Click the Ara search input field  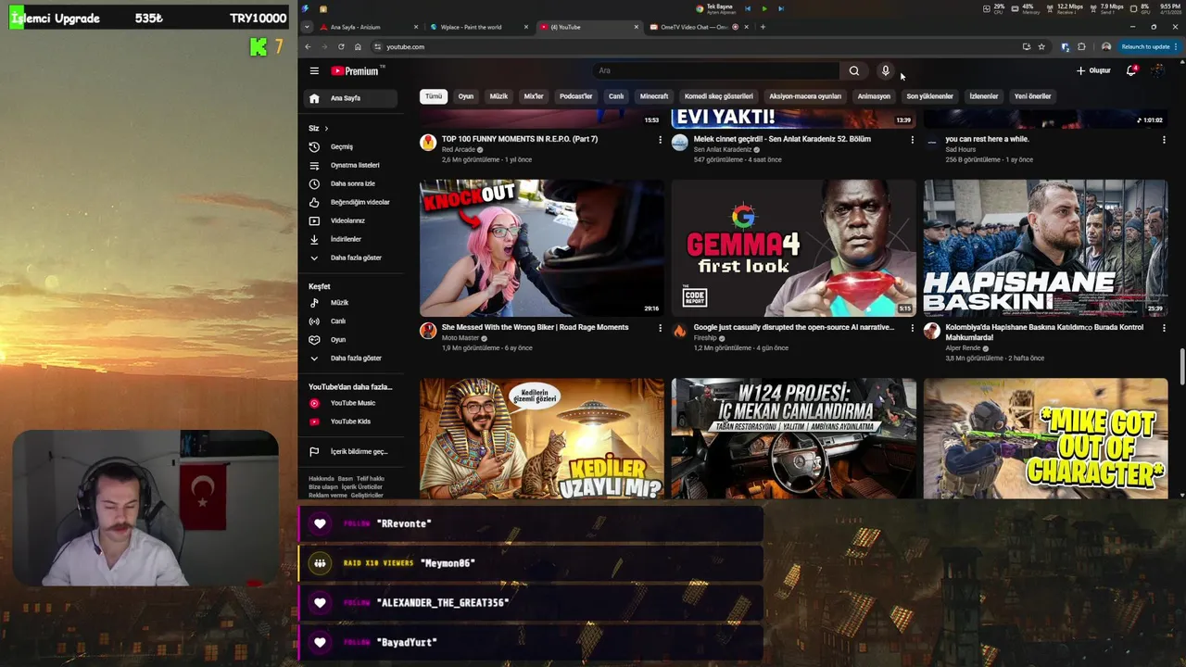[716, 70]
